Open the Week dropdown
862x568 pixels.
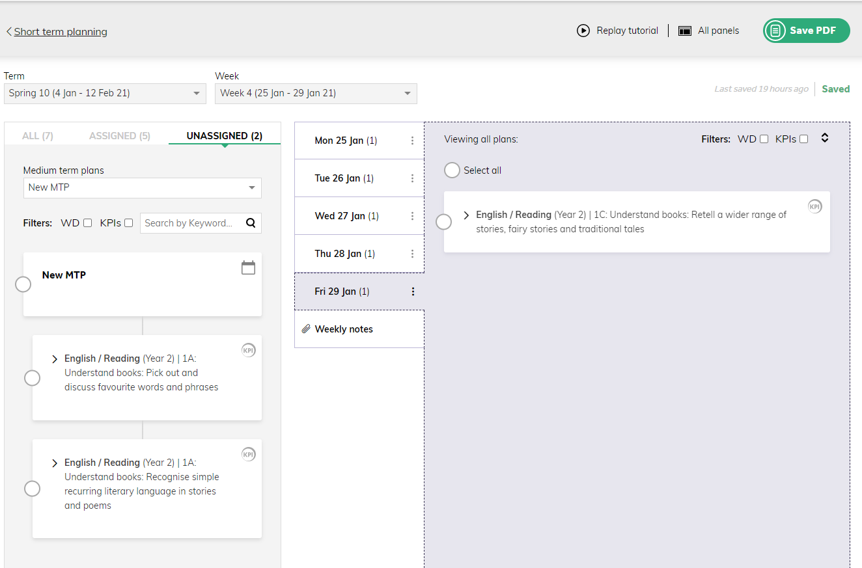316,93
